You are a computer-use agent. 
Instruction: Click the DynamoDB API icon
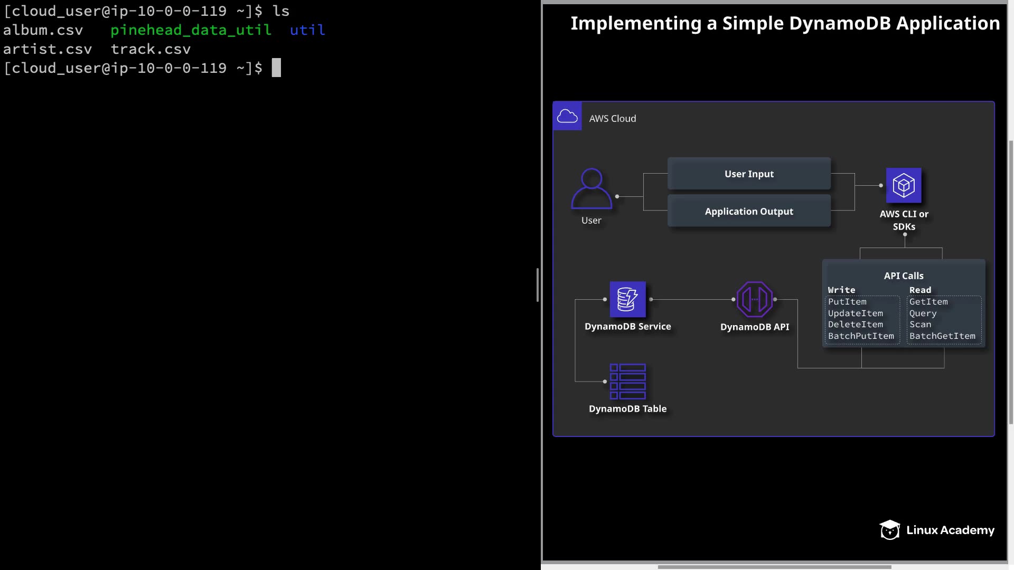754,299
